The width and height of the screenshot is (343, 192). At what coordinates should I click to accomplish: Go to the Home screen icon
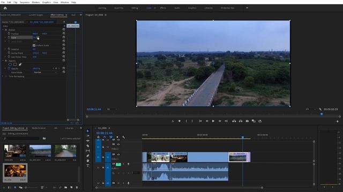coord(5,8)
